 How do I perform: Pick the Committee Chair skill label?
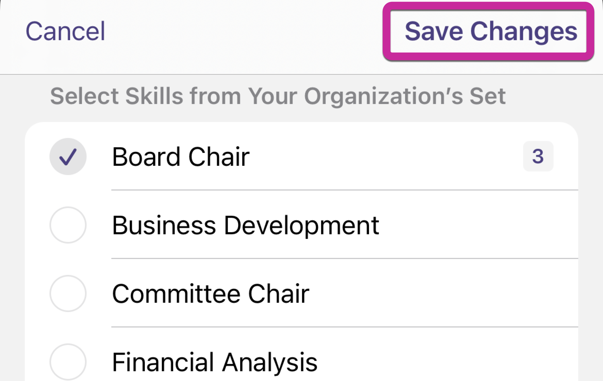coord(211,294)
